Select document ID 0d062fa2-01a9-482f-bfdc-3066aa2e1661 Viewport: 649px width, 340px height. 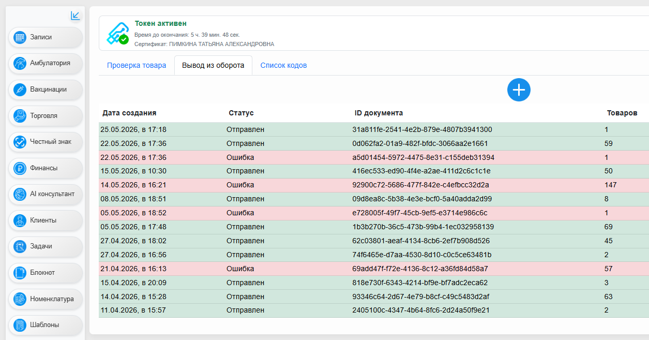pyautogui.click(x=420, y=143)
